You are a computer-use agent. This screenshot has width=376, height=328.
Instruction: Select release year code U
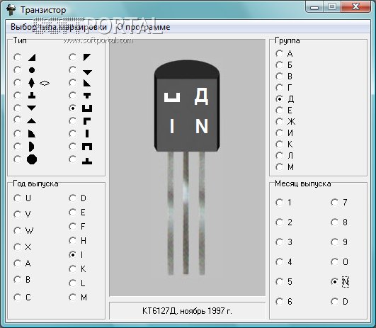tap(18, 198)
